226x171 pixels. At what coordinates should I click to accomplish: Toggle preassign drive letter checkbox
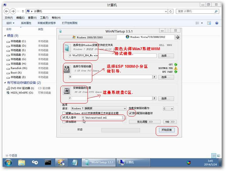coord(130,113)
